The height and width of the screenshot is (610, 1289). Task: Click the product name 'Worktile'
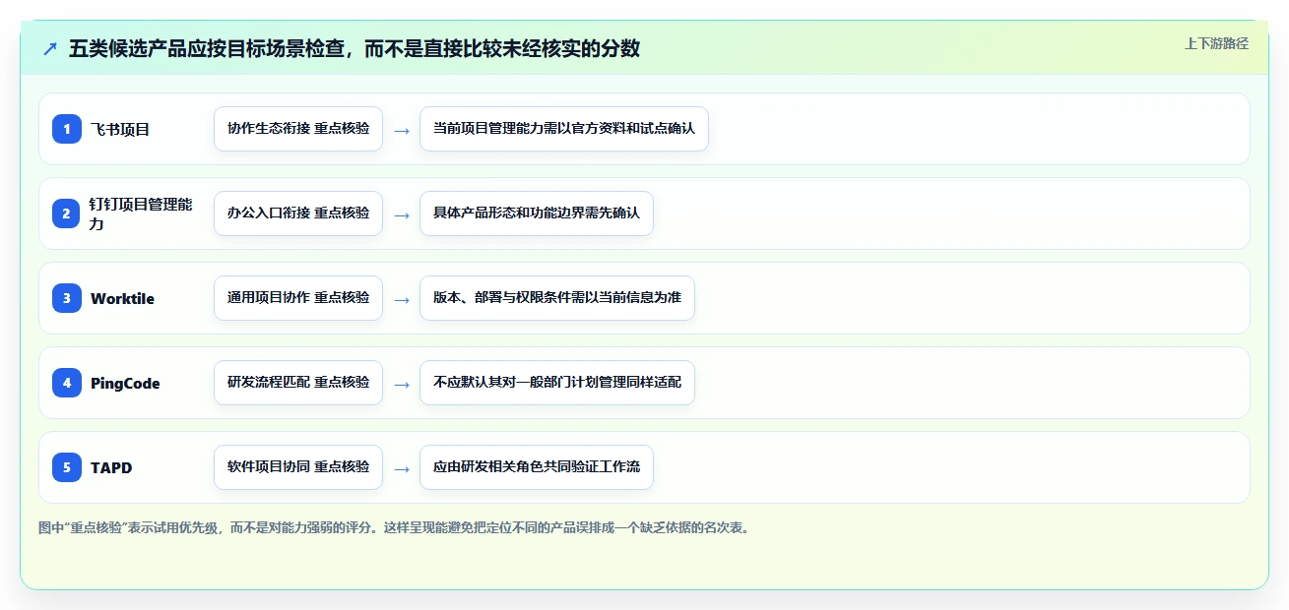tap(122, 298)
